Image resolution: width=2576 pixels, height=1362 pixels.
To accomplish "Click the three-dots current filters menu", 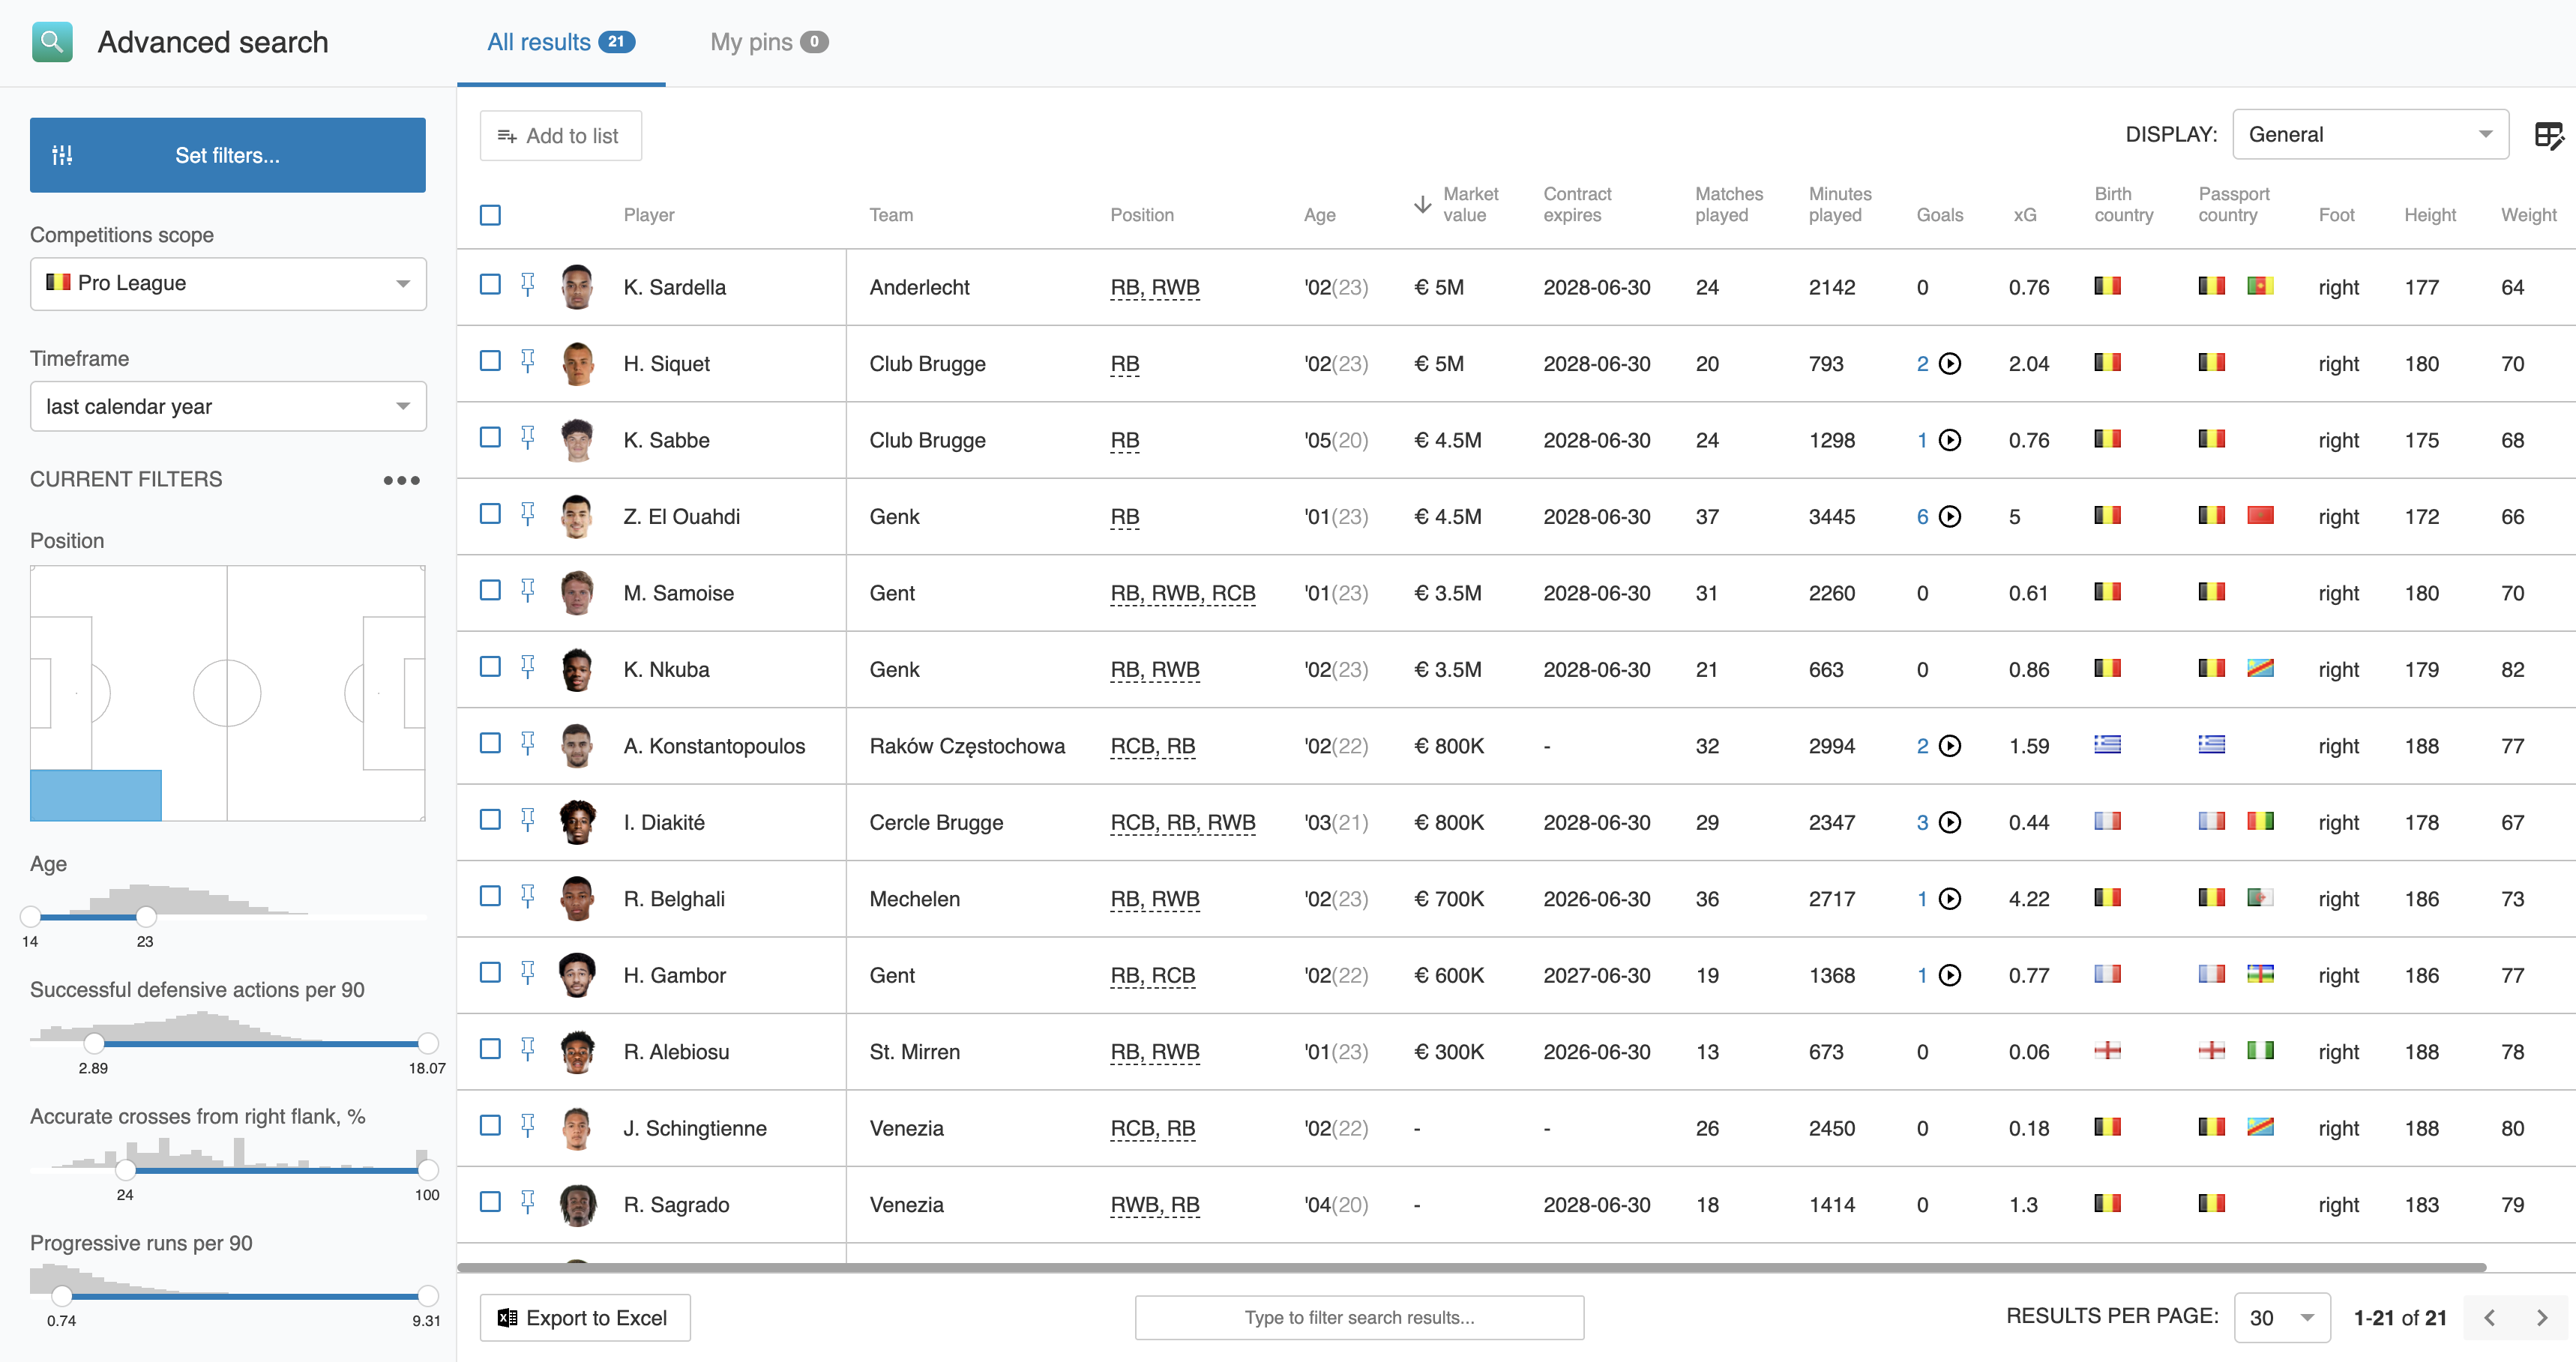I will coord(401,480).
